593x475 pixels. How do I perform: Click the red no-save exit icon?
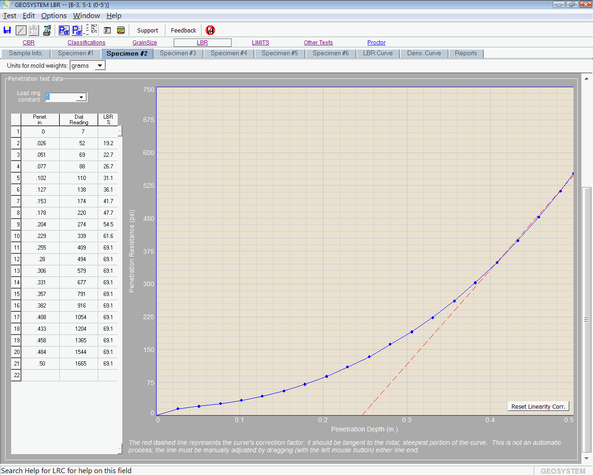[210, 31]
